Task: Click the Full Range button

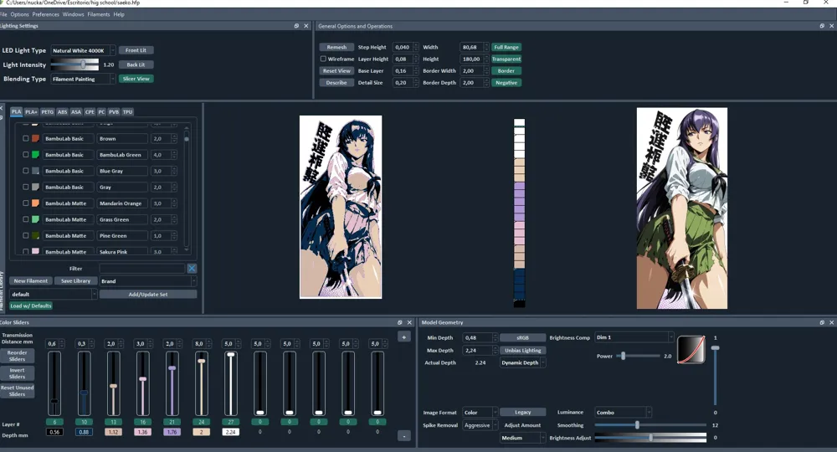Action: coord(506,47)
